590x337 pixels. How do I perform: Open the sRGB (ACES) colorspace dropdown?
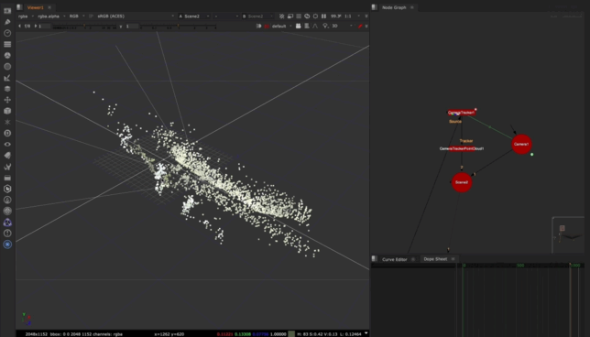tap(136, 16)
